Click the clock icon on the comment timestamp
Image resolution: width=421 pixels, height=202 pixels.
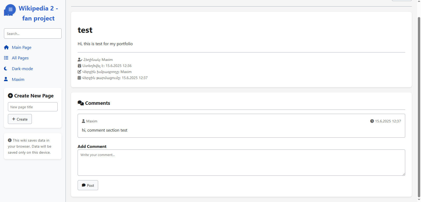point(372,121)
